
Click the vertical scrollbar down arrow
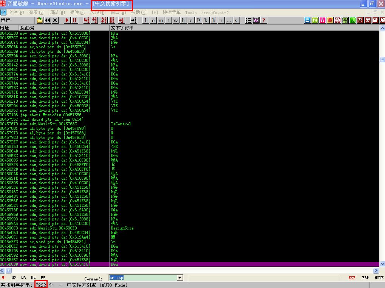382,264
